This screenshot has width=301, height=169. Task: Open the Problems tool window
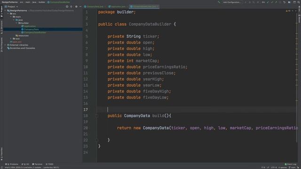[11, 164]
